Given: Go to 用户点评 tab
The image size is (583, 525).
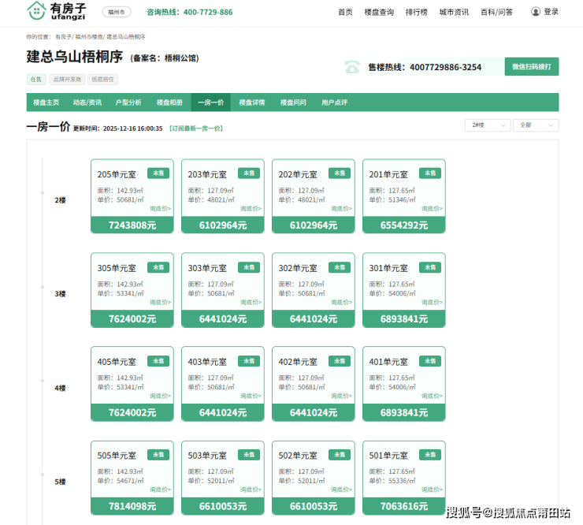Looking at the screenshot, I should tap(334, 102).
